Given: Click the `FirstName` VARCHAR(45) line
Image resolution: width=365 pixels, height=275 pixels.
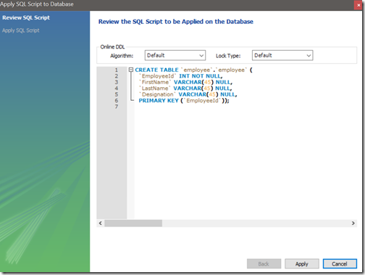Looking at the screenshot, I should (x=185, y=82).
